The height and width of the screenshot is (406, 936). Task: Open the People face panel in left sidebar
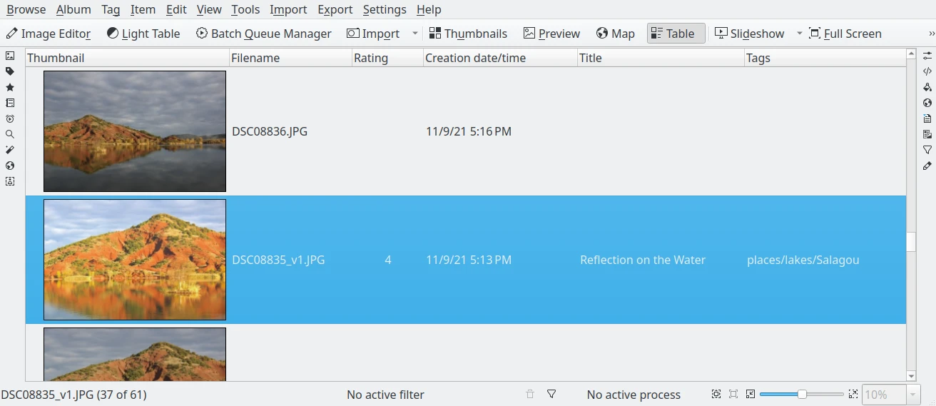point(10,181)
